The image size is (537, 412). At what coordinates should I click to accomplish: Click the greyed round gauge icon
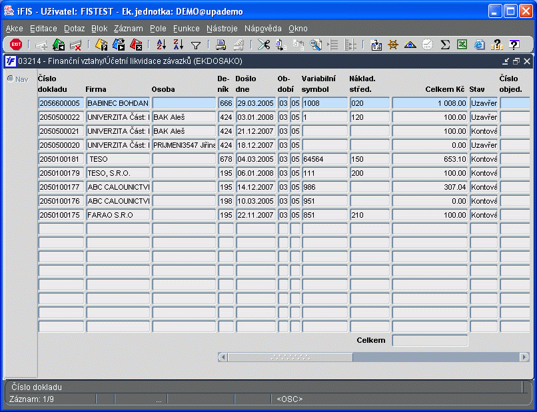pos(428,45)
